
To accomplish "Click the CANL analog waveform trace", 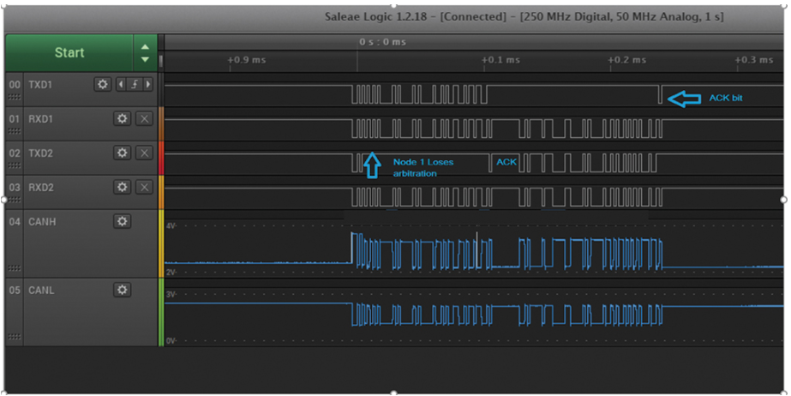I will pos(507,315).
